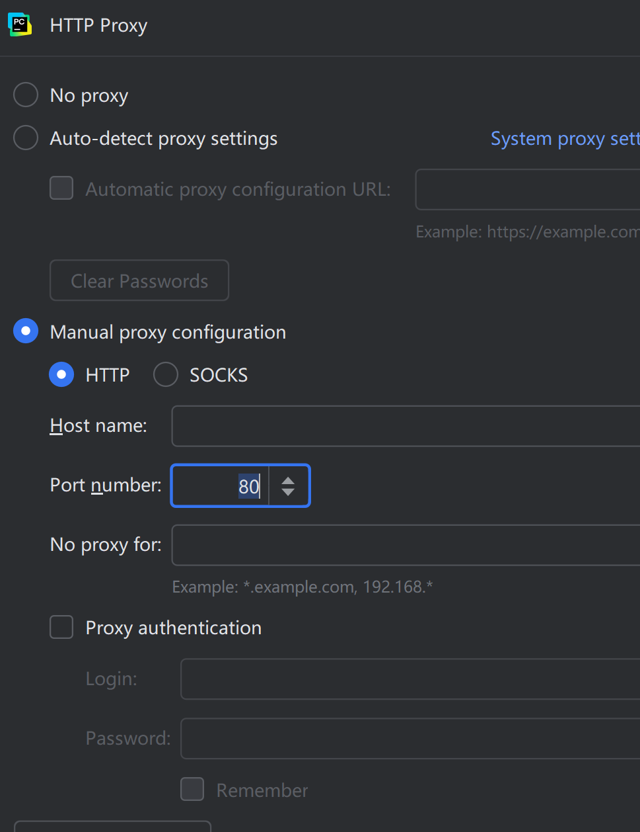
Task: Decrease port number with down arrow
Action: [x=288, y=493]
